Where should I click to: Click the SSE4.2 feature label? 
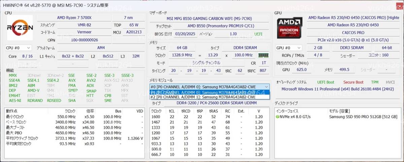pos(53,80)
